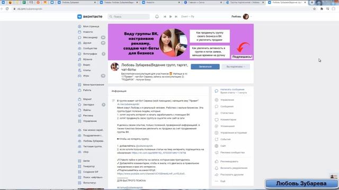Viewport: 339px width, 190px height.
Task: Focus the search field in header
Action: tap(129, 16)
